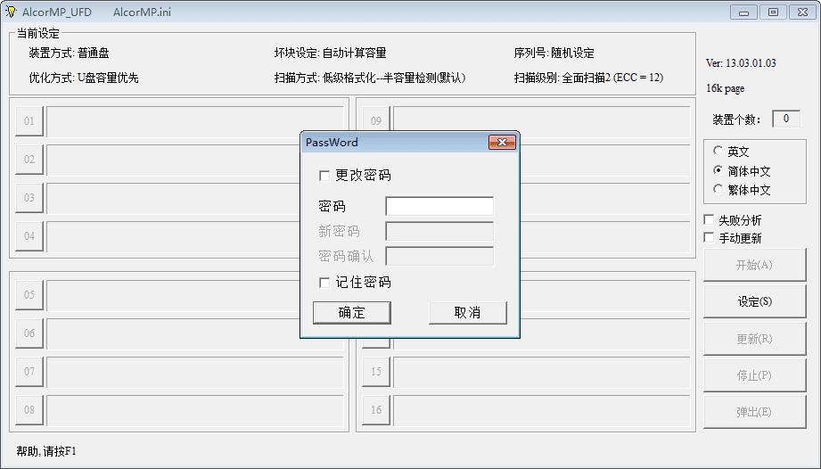
Task: Maximize the AlcorMP window
Action: [773, 12]
